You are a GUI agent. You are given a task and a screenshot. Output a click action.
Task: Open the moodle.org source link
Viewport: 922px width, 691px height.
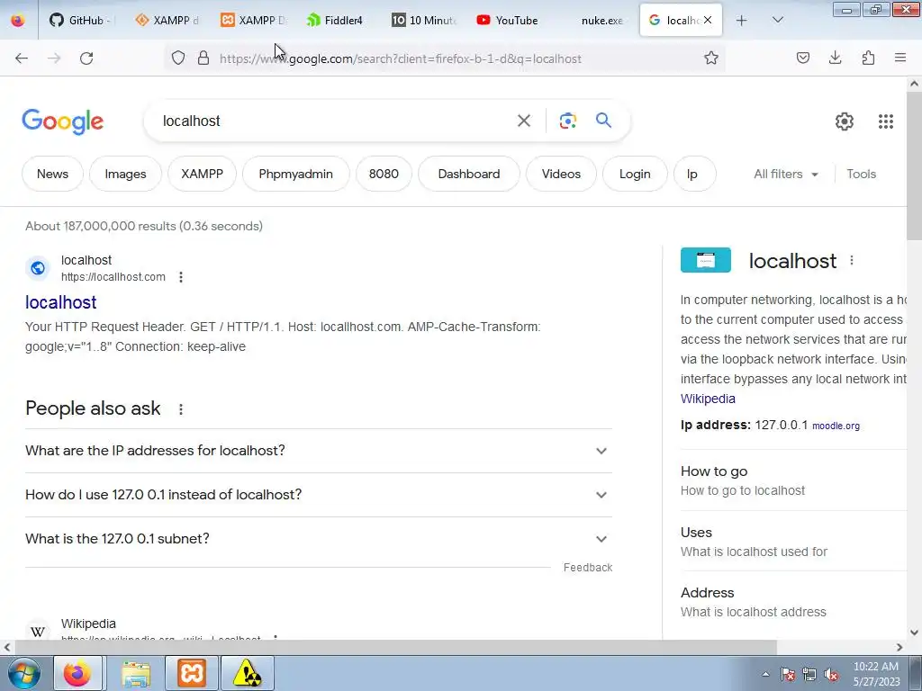point(836,426)
